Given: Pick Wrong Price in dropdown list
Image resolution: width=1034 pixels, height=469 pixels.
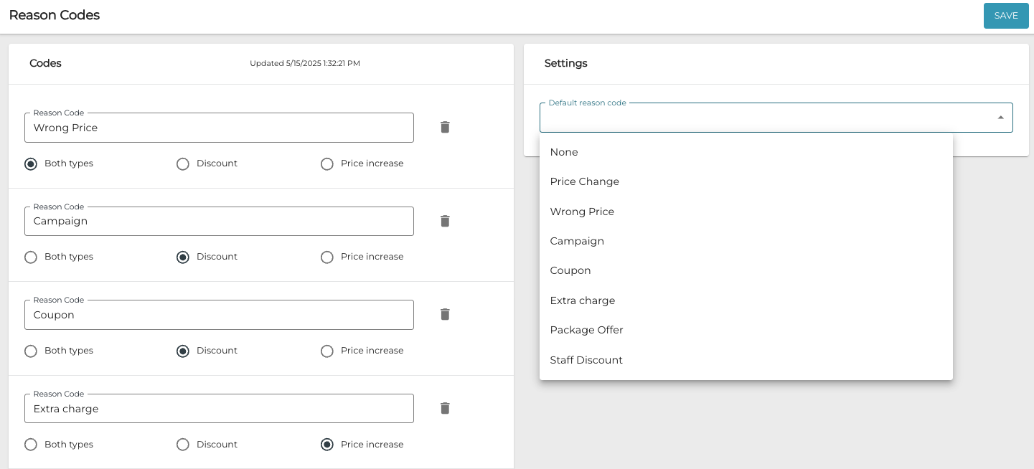Looking at the screenshot, I should point(582,212).
